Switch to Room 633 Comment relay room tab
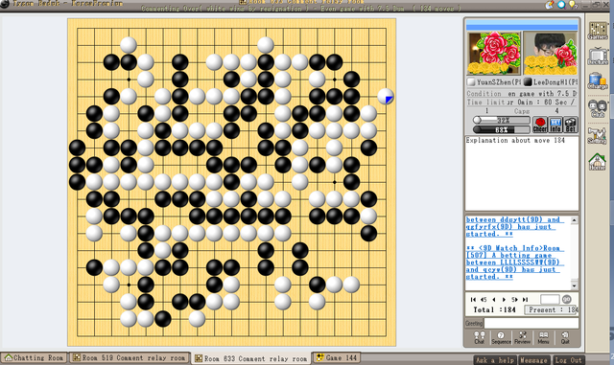 point(251,358)
